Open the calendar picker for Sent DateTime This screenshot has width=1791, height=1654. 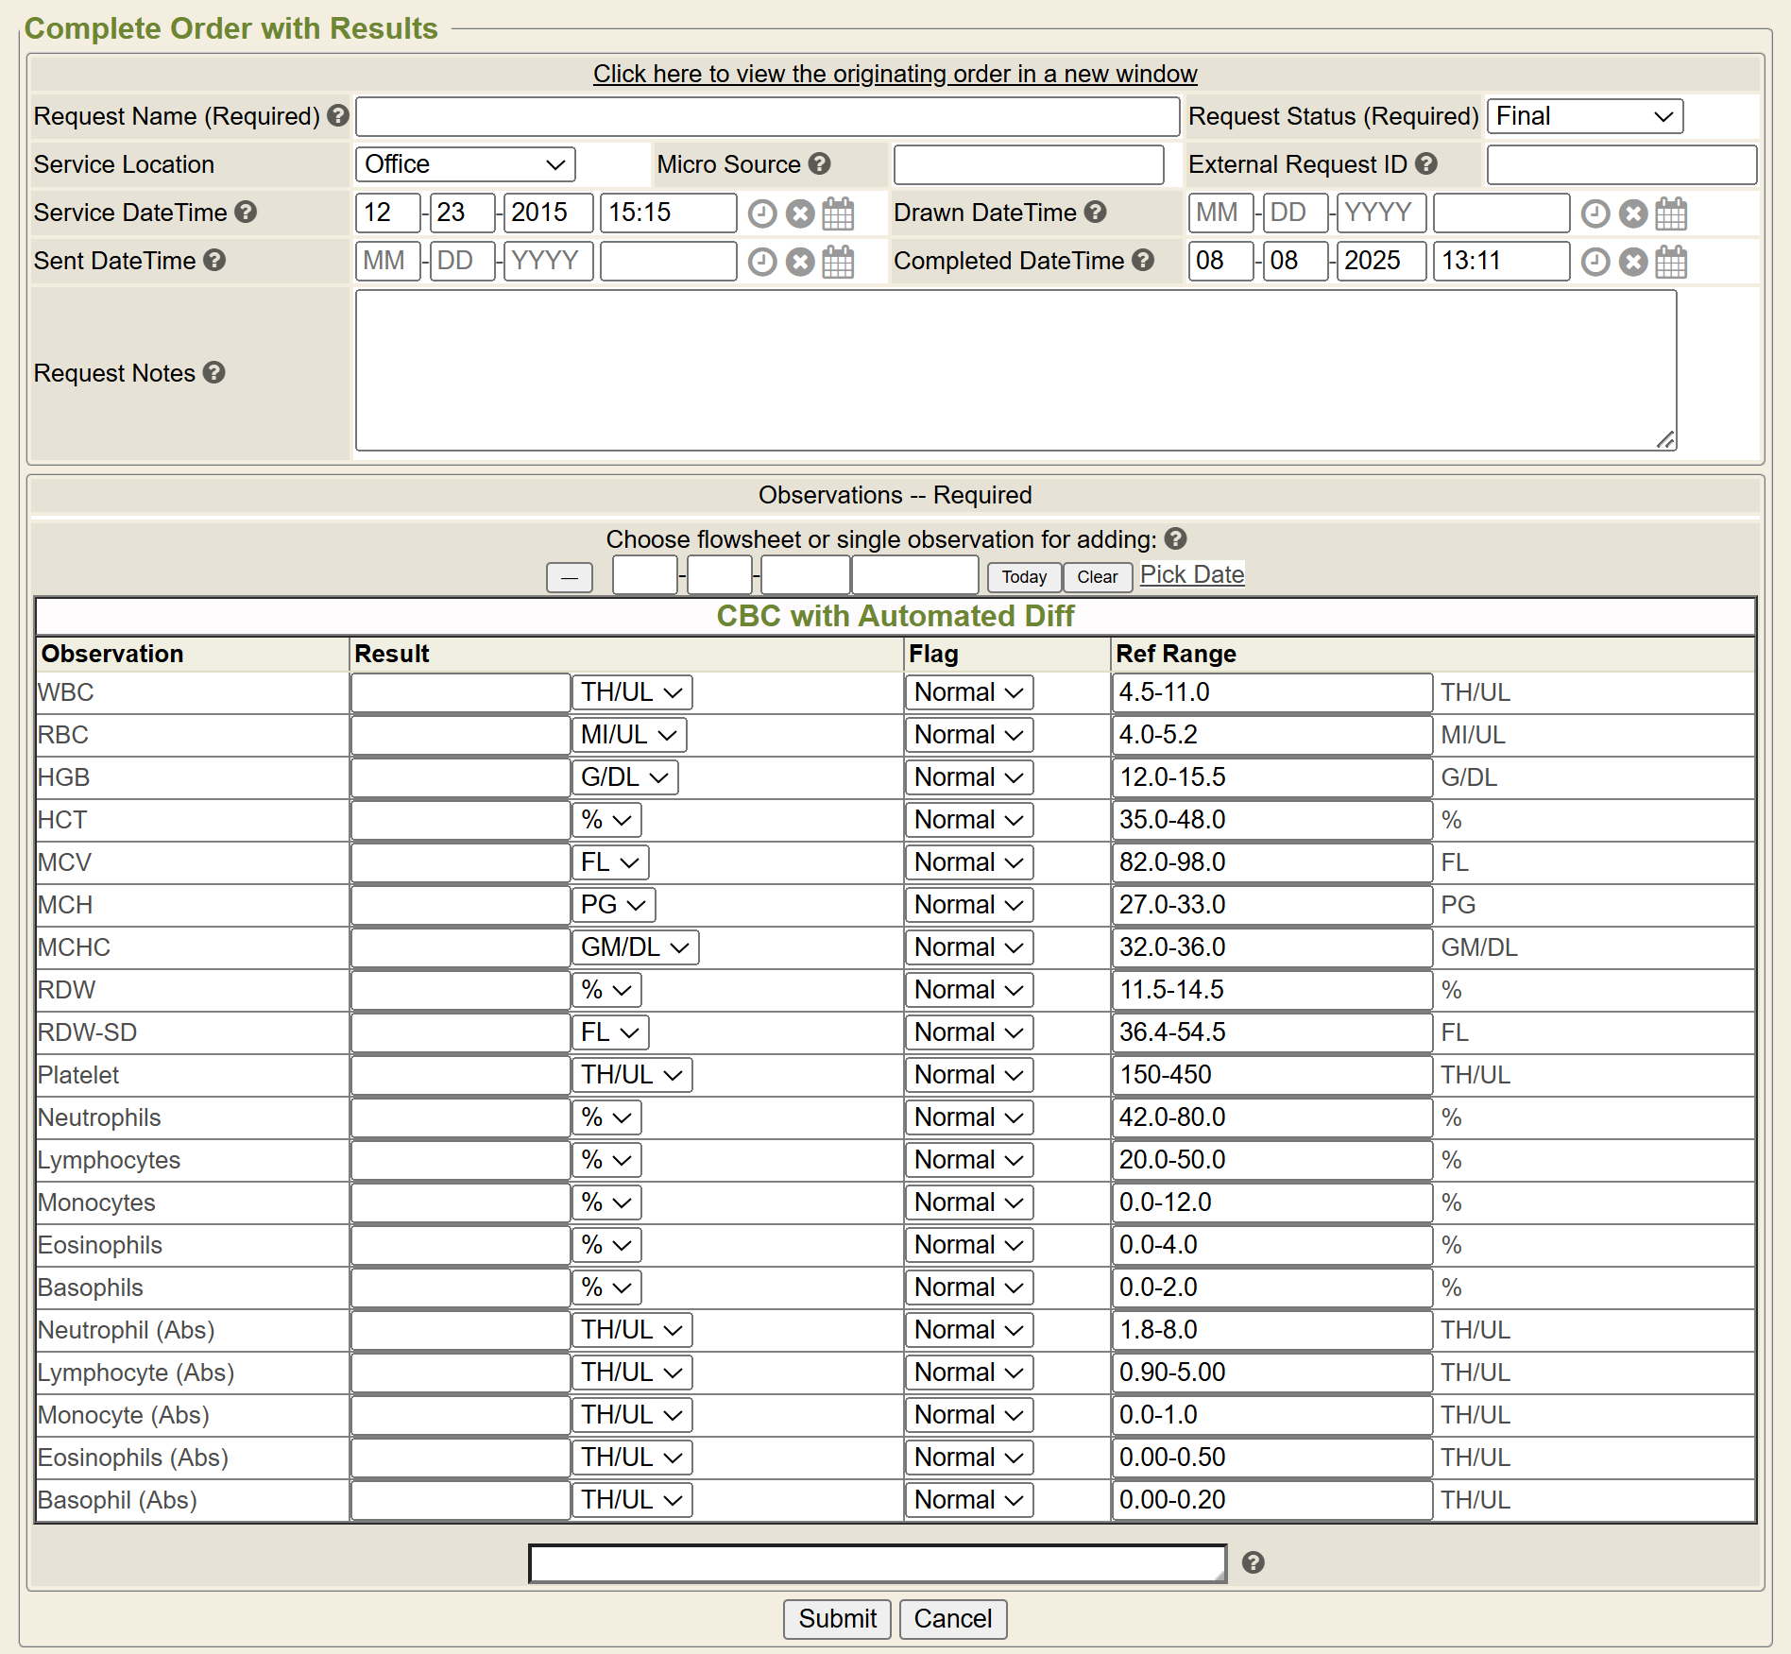(839, 262)
